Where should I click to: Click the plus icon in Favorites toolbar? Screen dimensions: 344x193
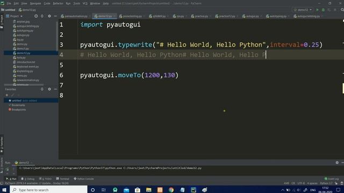[x=7, y=95]
